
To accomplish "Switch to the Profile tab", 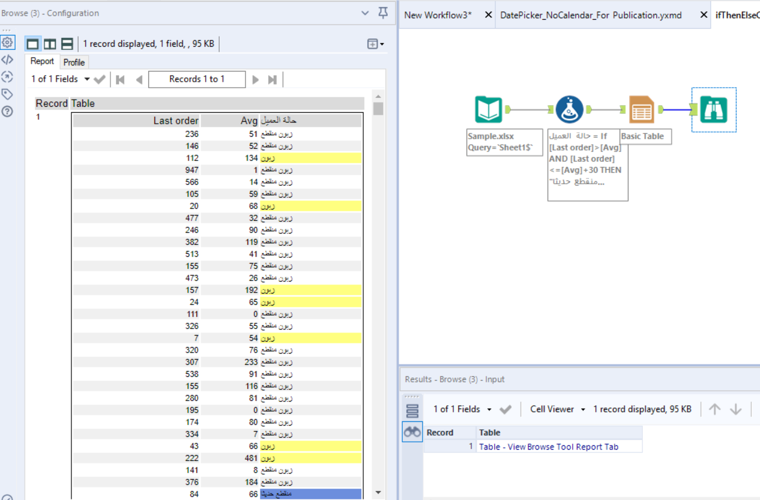I will [74, 62].
